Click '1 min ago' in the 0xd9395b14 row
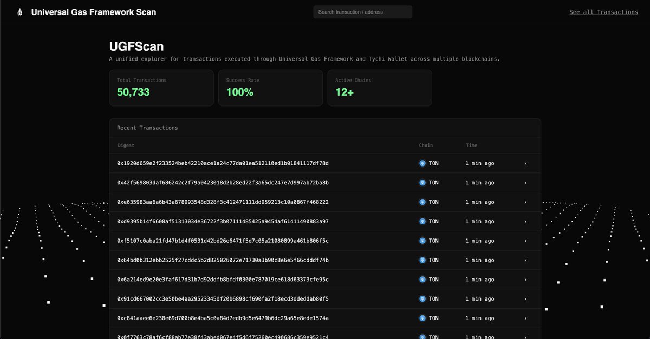650x339 pixels. 480,221
